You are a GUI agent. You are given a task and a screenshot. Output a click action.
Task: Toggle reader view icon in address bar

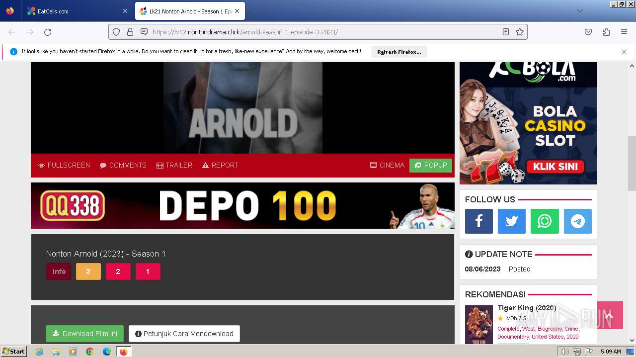(506, 32)
